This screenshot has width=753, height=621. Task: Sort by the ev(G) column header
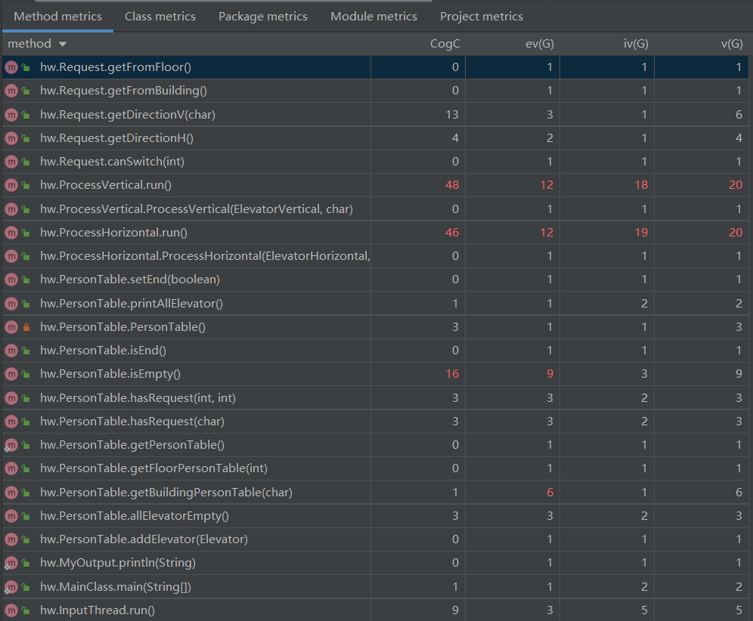click(x=541, y=44)
